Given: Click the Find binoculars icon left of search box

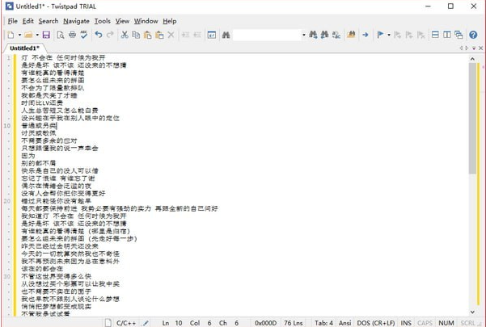Looking at the screenshot, I should tap(226, 35).
